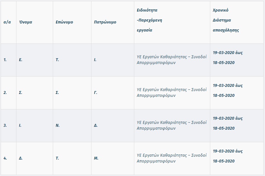Select row number '4.' cell

(x=5, y=158)
